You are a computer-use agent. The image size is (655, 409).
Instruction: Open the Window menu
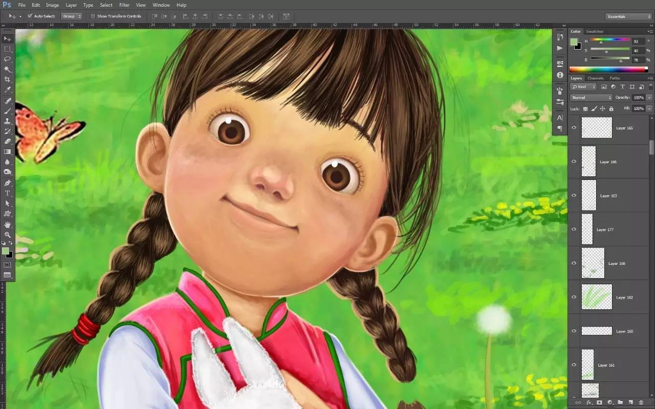[x=161, y=5]
